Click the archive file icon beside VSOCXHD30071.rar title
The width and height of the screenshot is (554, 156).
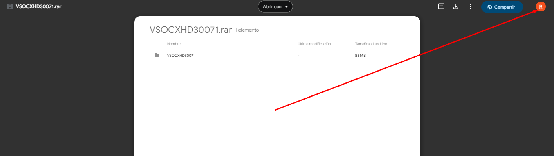point(10,7)
